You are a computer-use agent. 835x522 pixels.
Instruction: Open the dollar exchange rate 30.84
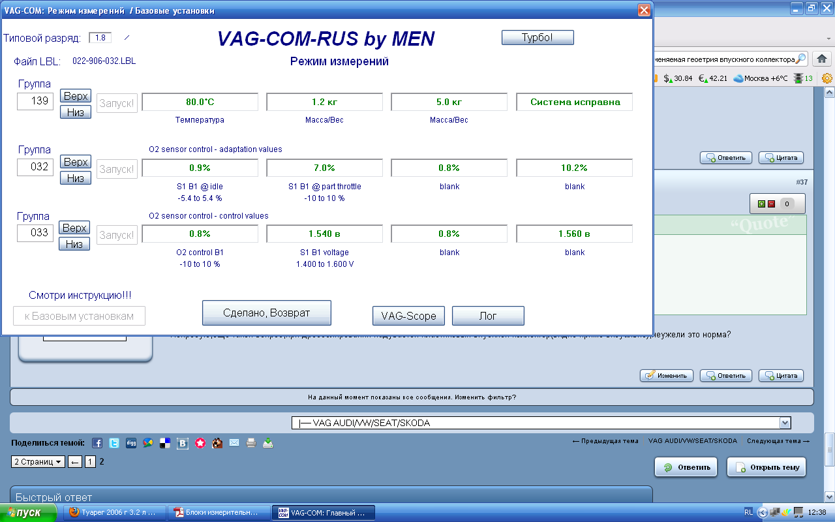pos(678,78)
